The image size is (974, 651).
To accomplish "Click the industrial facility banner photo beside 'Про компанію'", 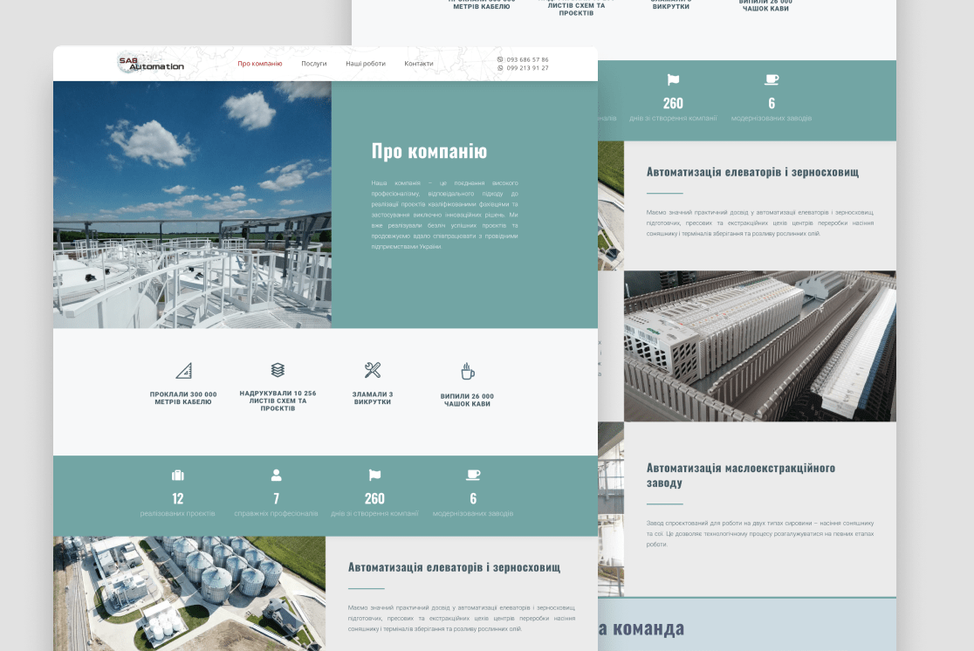I will click(191, 204).
